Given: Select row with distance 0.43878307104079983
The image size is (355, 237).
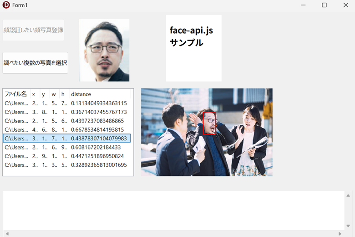Looking at the screenshot, I should click(67, 139).
